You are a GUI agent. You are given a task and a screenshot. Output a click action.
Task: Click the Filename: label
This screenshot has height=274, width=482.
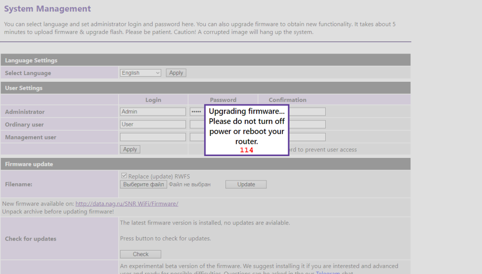click(x=19, y=184)
